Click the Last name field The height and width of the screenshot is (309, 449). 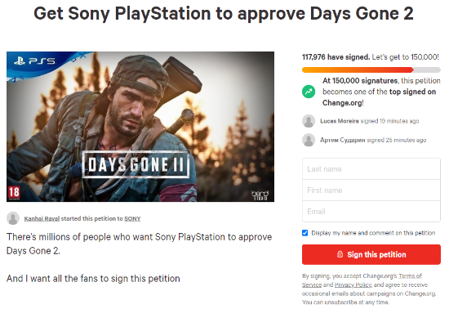[371, 169]
